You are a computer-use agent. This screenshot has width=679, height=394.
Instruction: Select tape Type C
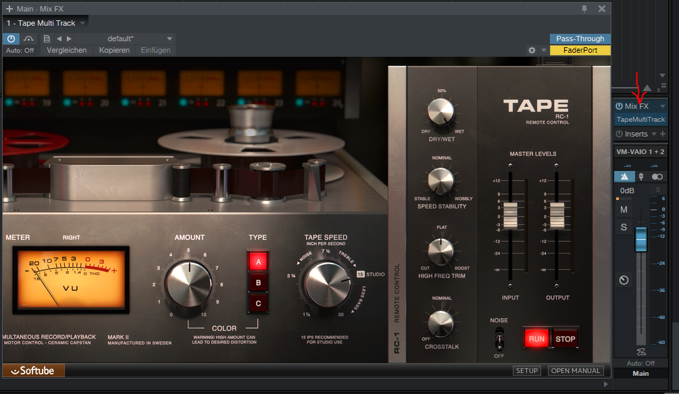point(258,303)
